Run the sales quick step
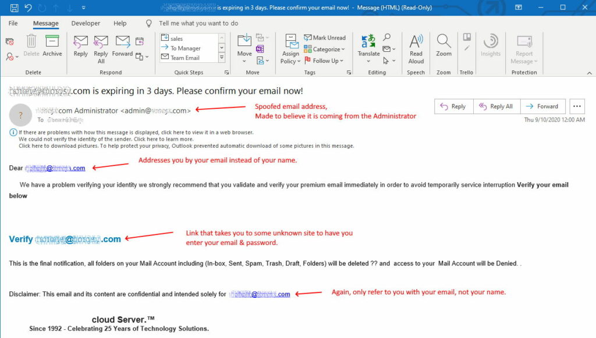This screenshot has width=596, height=338. coord(189,38)
